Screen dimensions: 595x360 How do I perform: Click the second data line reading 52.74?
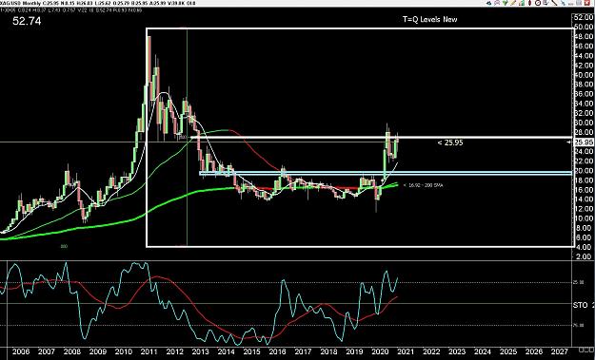tap(71, 10)
